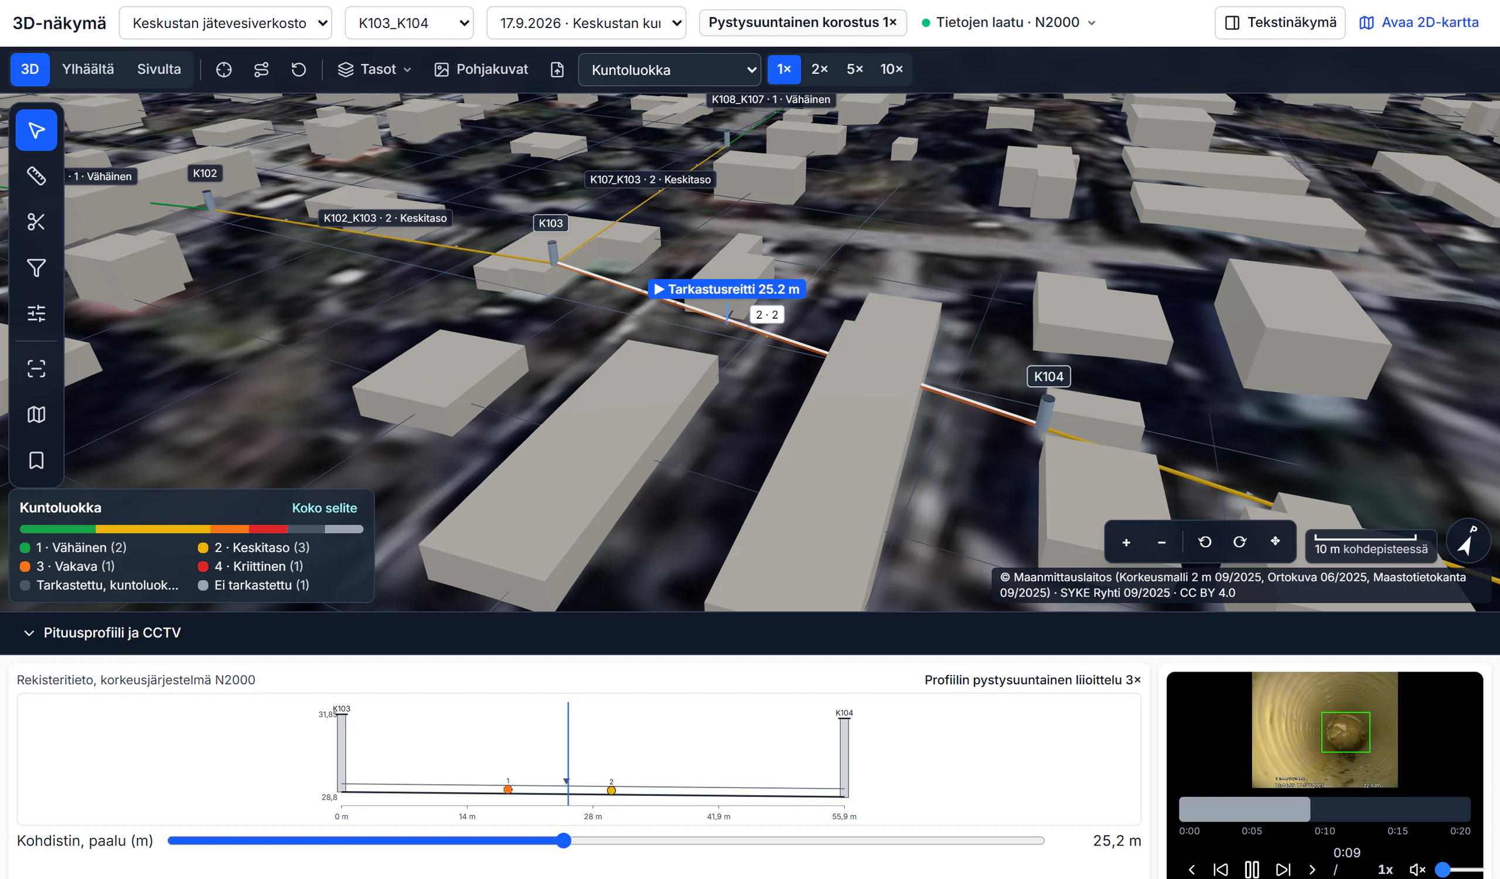
Task: Click the pan move arrows control
Action: [1275, 541]
